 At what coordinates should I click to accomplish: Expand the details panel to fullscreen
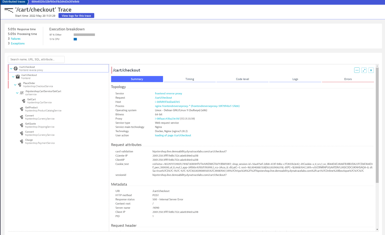(x=364, y=70)
